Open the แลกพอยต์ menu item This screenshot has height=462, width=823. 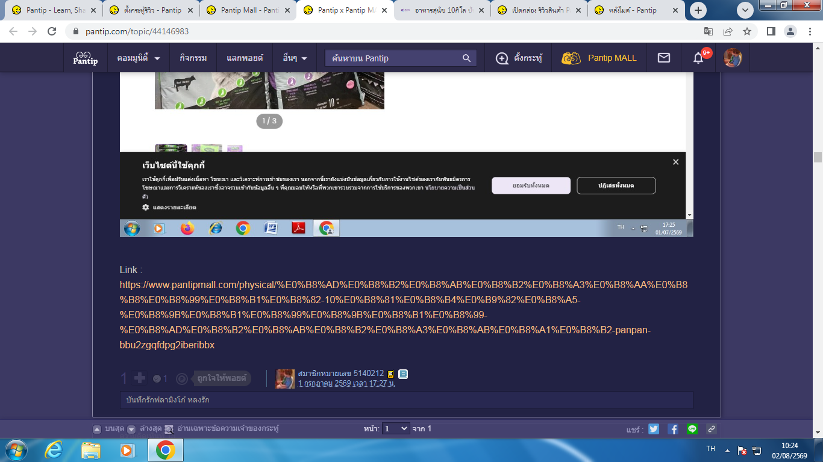coord(245,58)
